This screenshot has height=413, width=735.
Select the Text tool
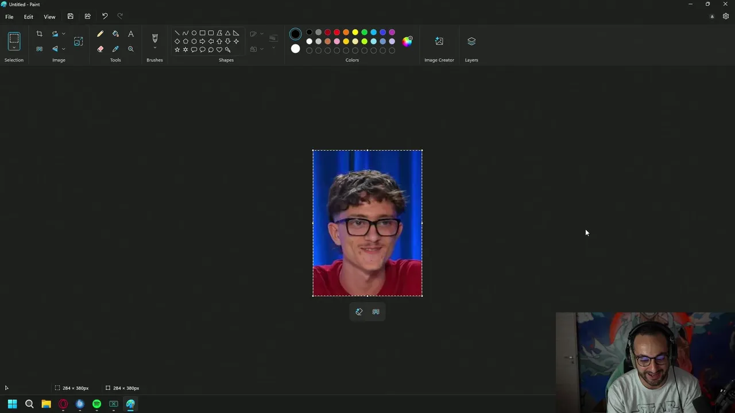pyautogui.click(x=131, y=34)
